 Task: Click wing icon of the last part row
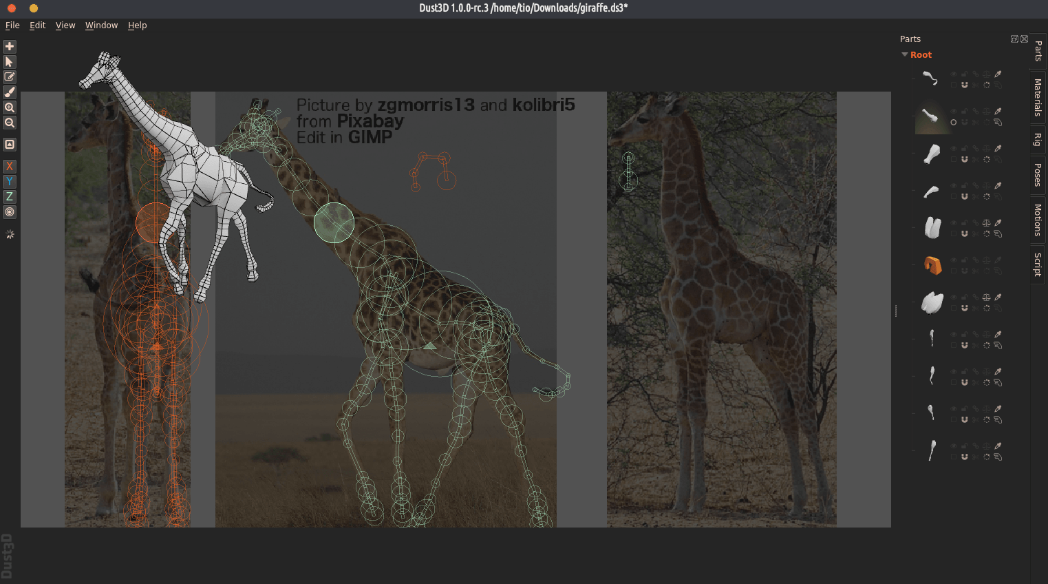[x=998, y=457]
